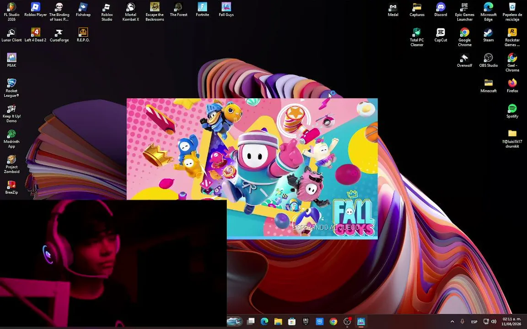Viewport: 527px width, 329px height.
Task: Click the Fall Guys desktop icon
Action: (x=226, y=10)
